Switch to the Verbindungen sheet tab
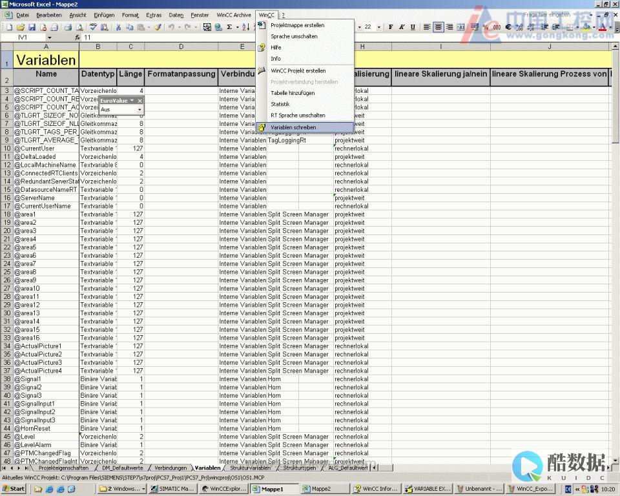This screenshot has height=496, width=620. 170,468
